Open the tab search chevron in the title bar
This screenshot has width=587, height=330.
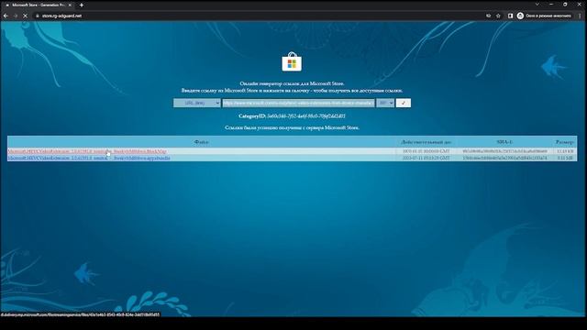coord(537,5)
